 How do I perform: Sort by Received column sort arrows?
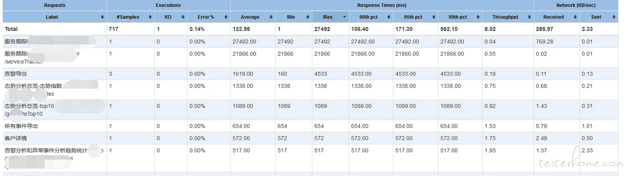(x=575, y=17)
